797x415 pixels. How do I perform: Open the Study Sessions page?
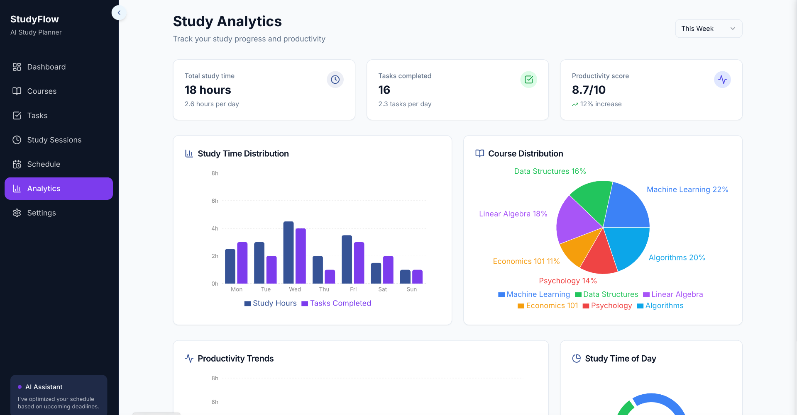tap(54, 140)
